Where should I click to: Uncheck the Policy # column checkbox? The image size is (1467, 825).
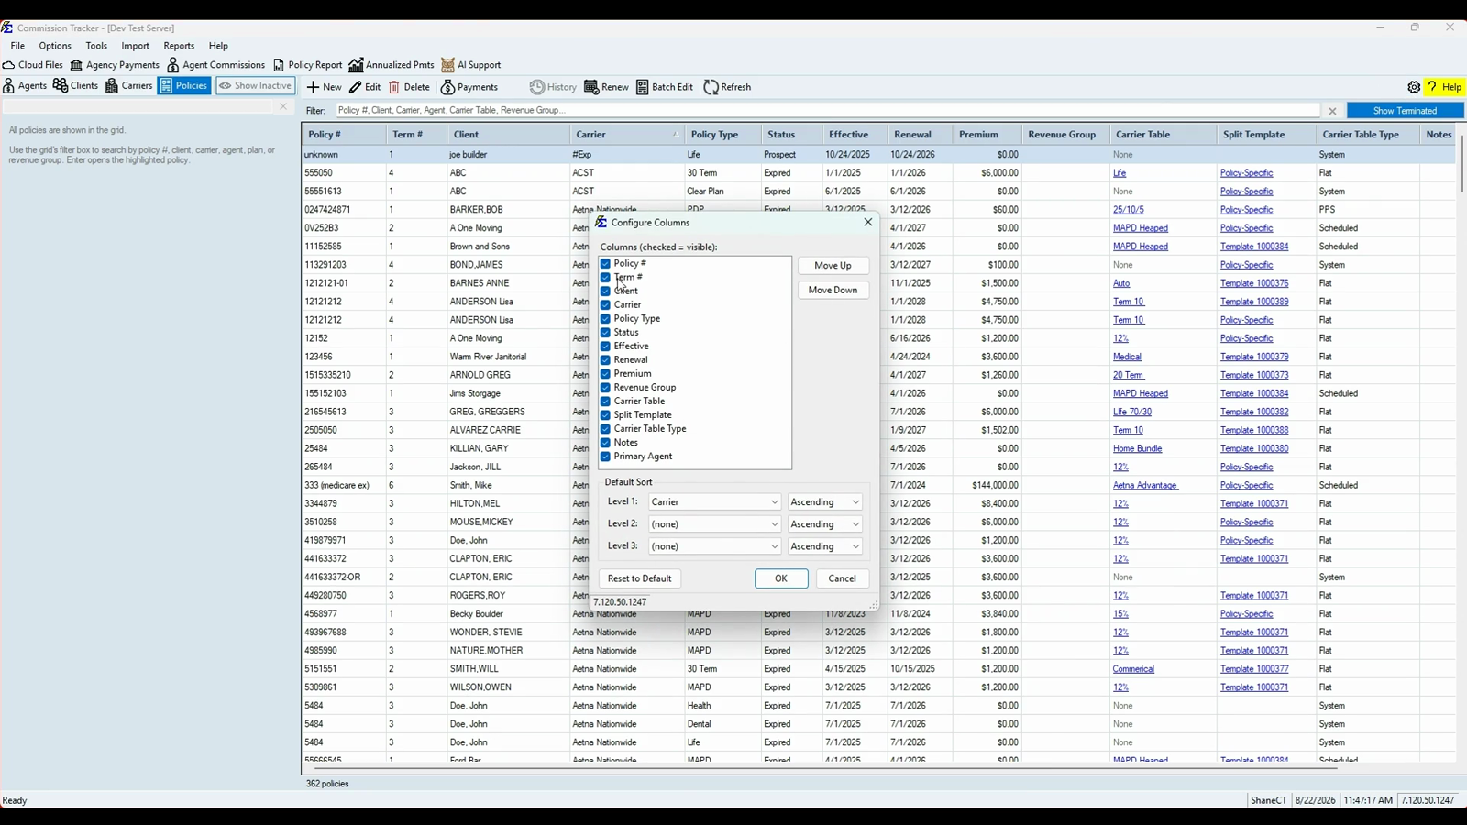point(605,263)
